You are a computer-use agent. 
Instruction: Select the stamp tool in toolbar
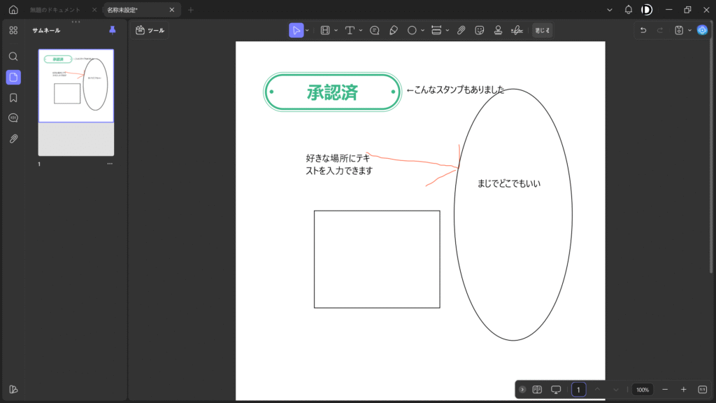pos(498,30)
